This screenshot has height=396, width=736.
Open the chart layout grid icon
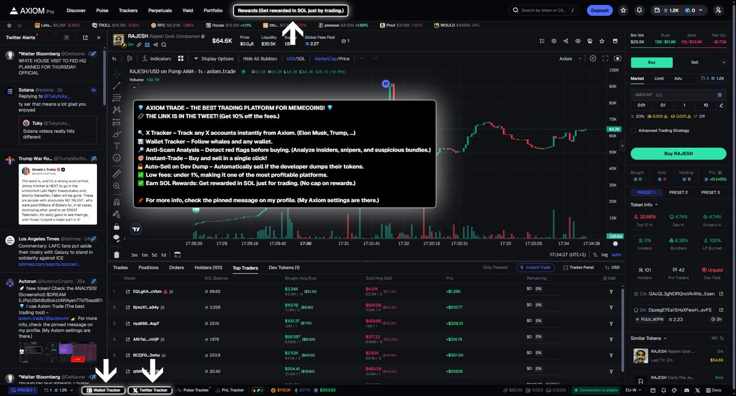pyautogui.click(x=181, y=59)
